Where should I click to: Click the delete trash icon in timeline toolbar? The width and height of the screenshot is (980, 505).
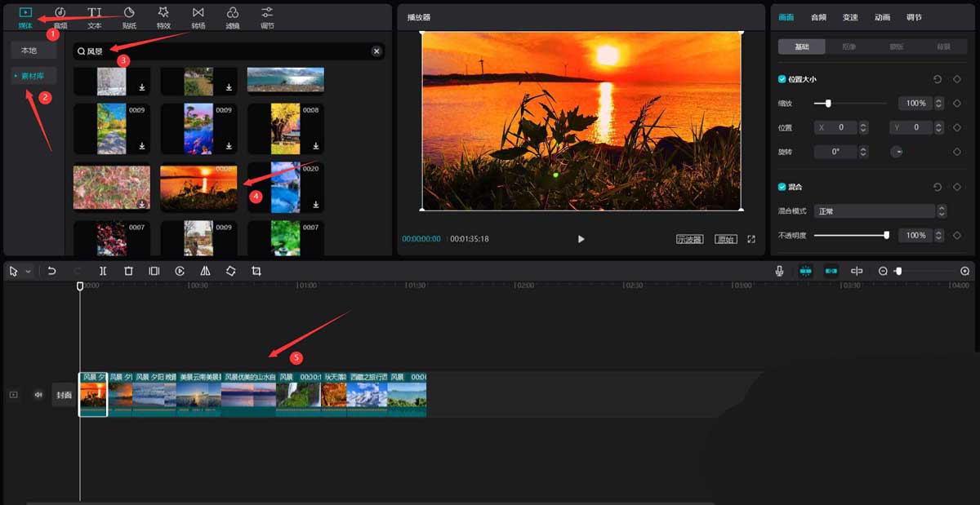[x=128, y=271]
